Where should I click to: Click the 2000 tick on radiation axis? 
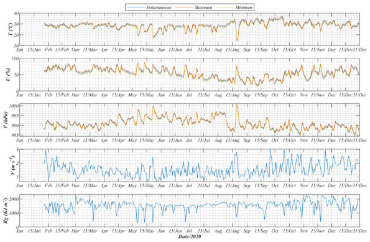pyautogui.click(x=14, y=199)
